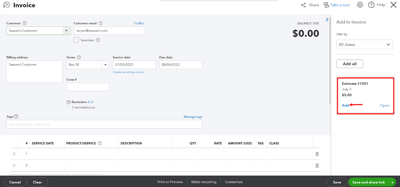The height and width of the screenshot is (187, 400).
Task: Click the Crew # input field
Action: coord(88,87)
